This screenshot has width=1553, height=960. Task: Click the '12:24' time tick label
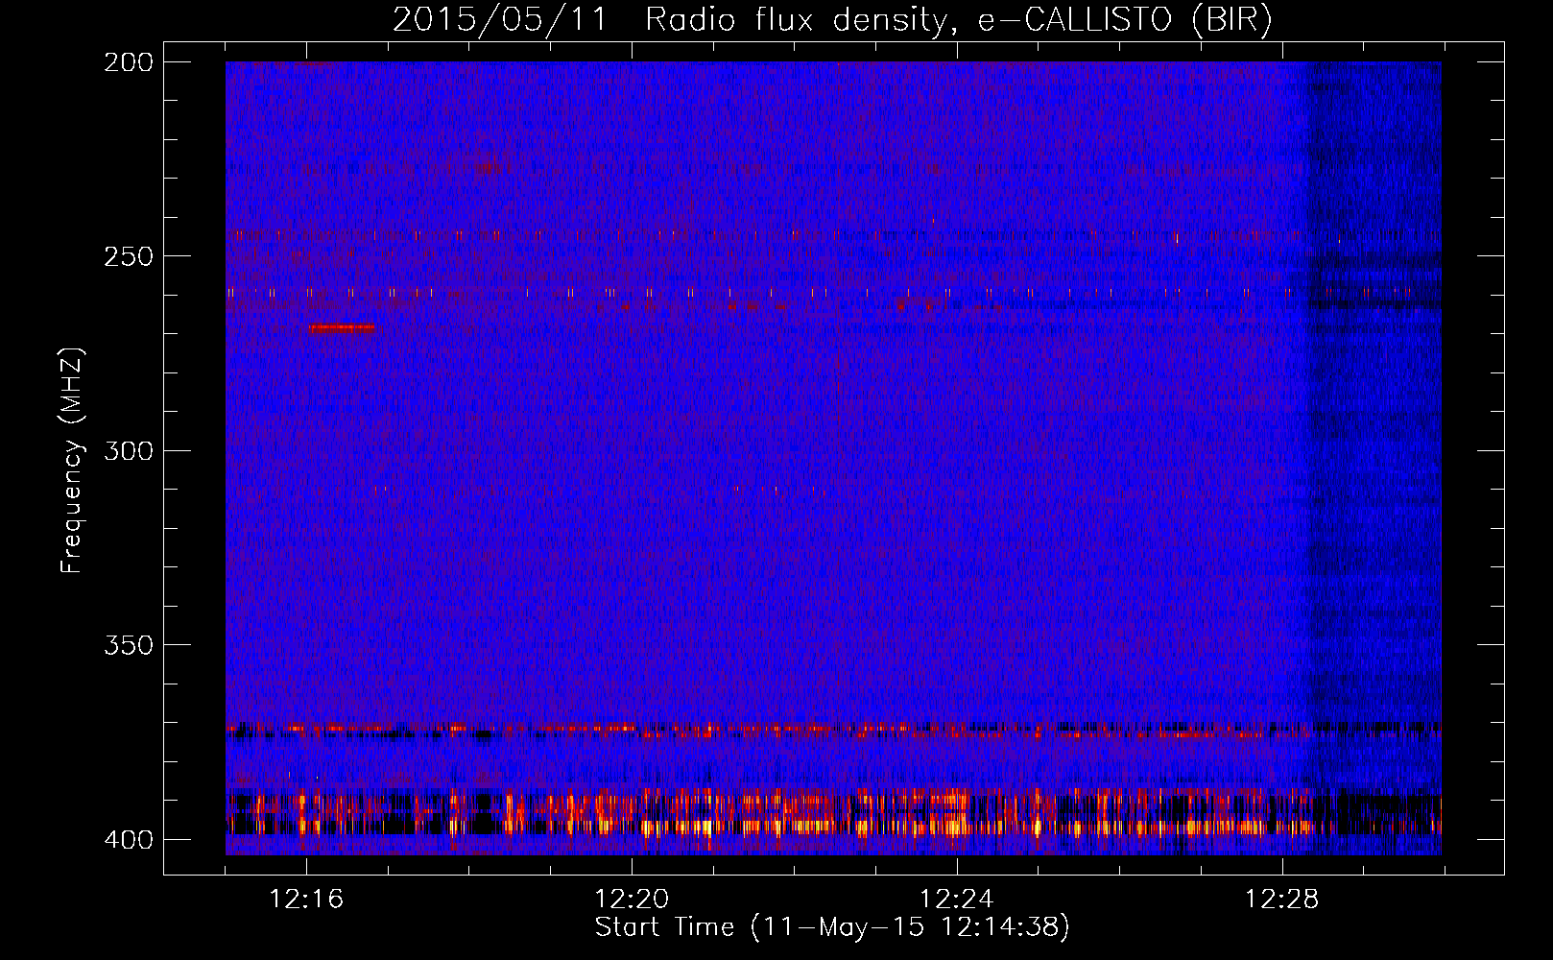(x=957, y=900)
